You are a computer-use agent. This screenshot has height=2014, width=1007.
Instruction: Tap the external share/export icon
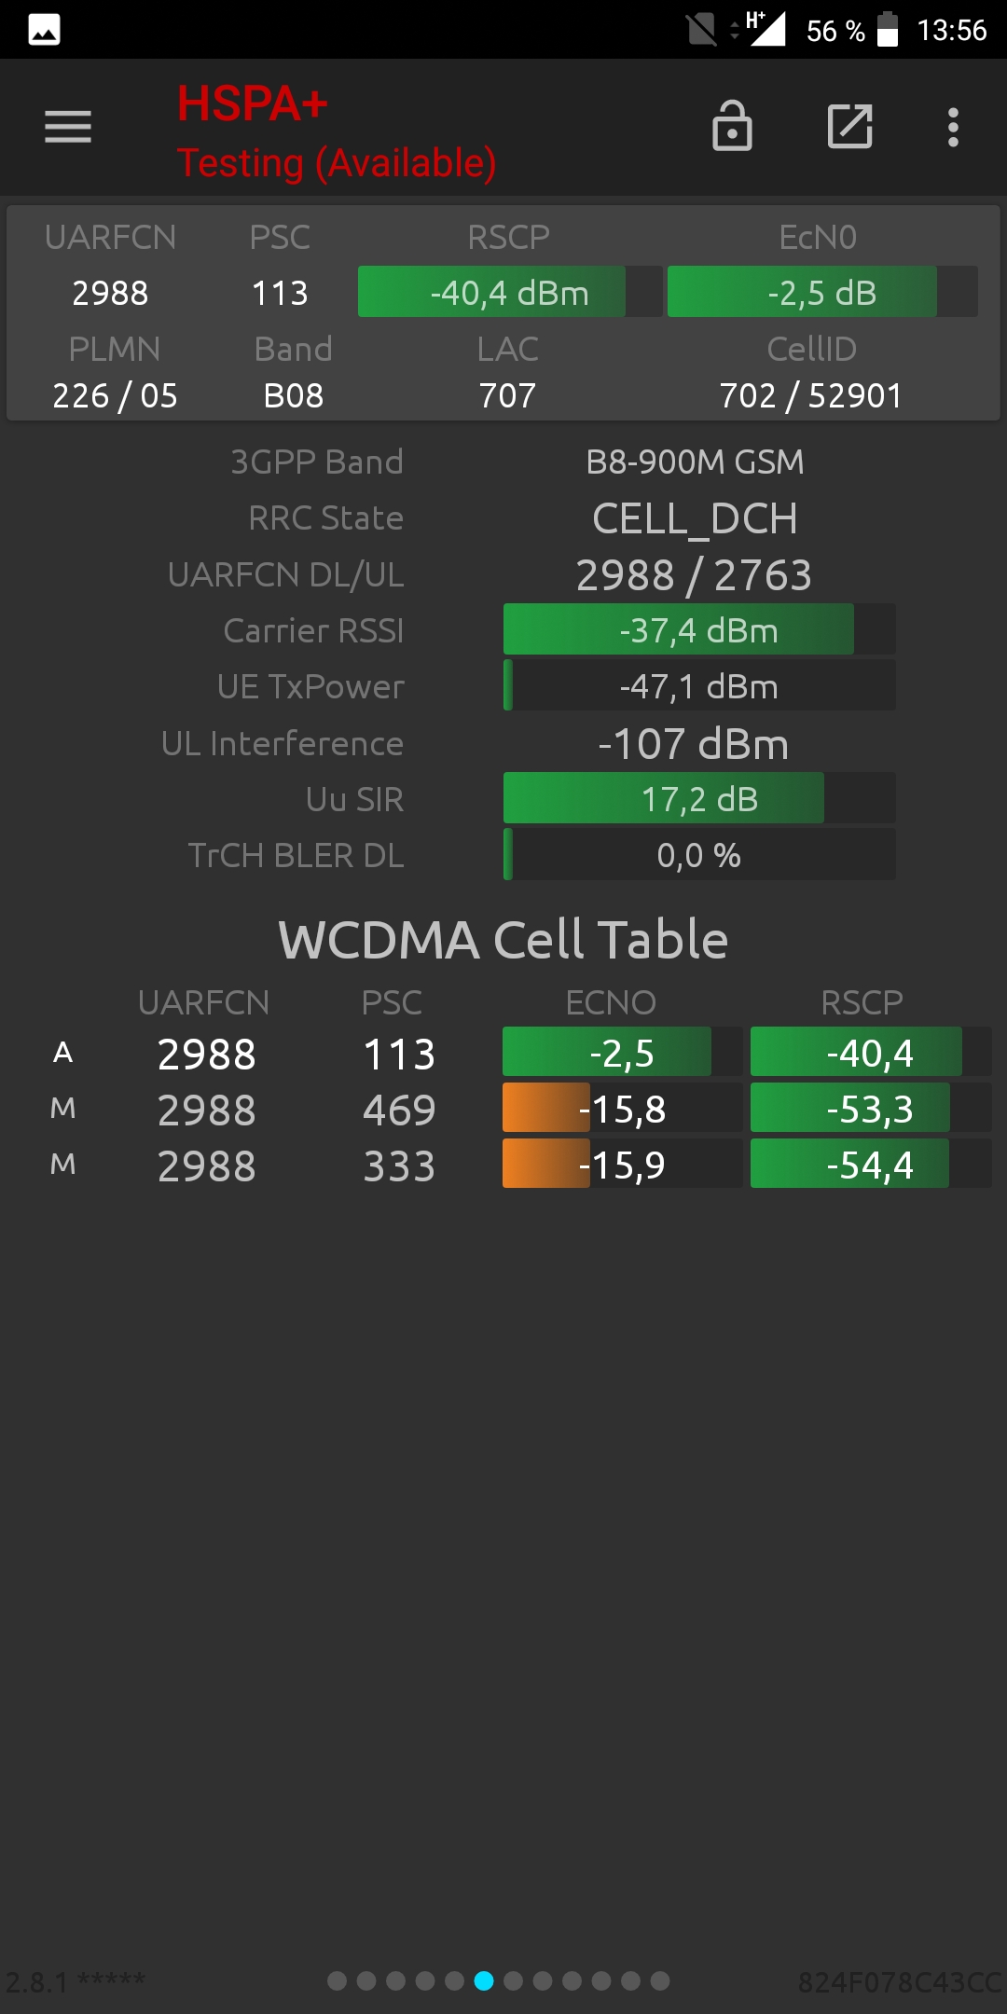pos(850,126)
